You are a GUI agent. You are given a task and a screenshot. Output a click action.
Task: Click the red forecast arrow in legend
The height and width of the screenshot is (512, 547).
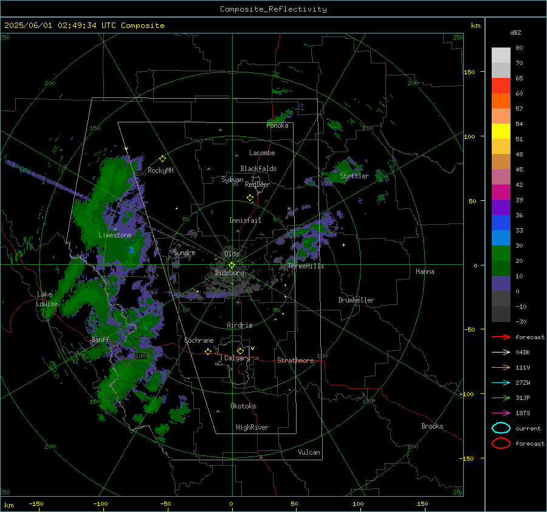501,337
